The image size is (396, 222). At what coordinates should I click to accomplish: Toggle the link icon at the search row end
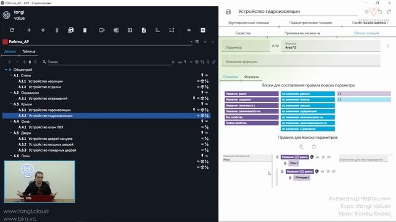(213, 62)
